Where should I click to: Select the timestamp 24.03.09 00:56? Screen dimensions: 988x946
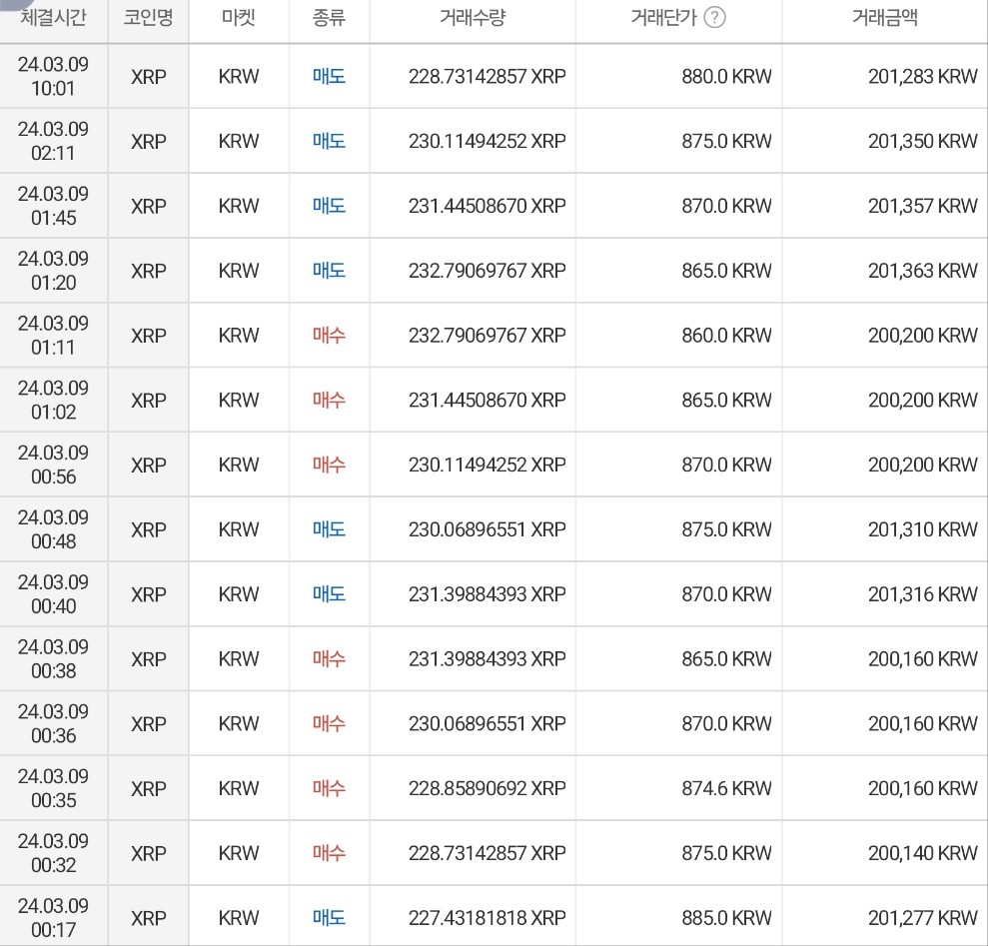[54, 465]
